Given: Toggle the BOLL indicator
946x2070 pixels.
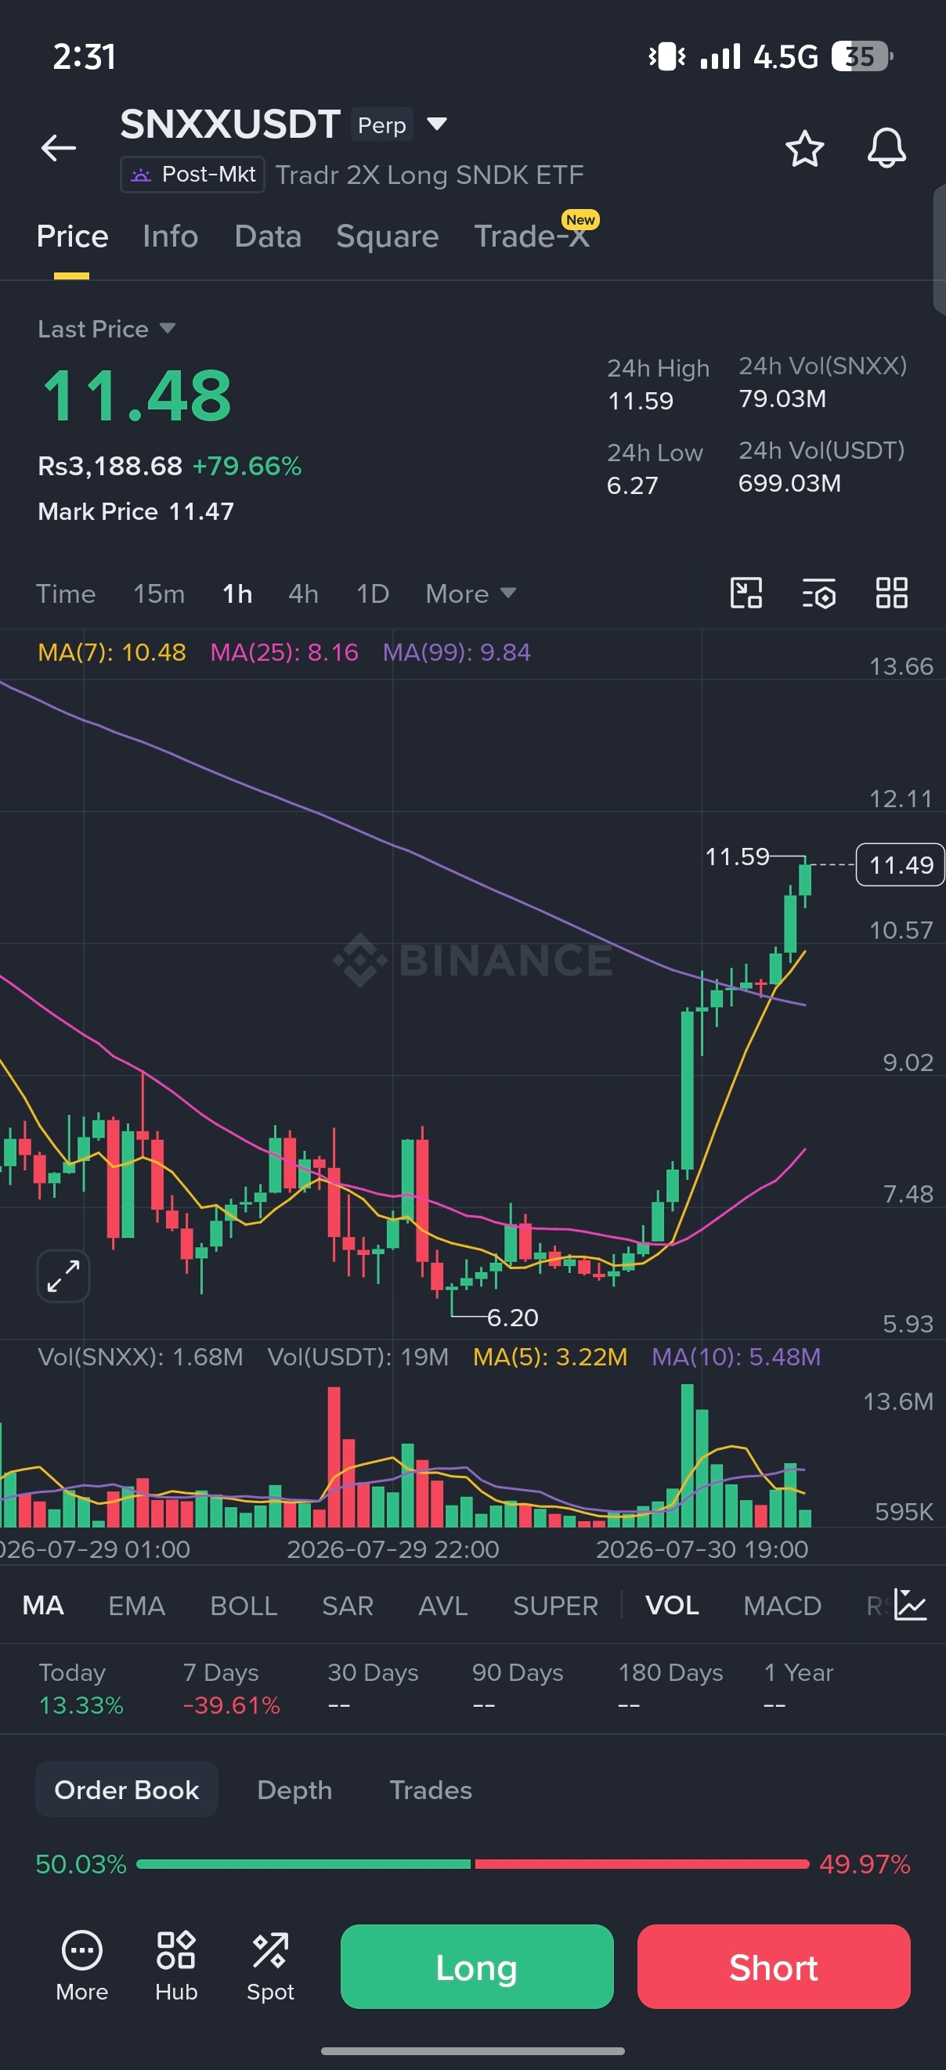Looking at the screenshot, I should 244,1605.
